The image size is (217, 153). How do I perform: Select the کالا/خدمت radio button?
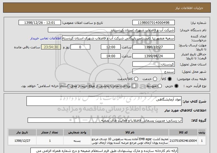coord(136,79)
